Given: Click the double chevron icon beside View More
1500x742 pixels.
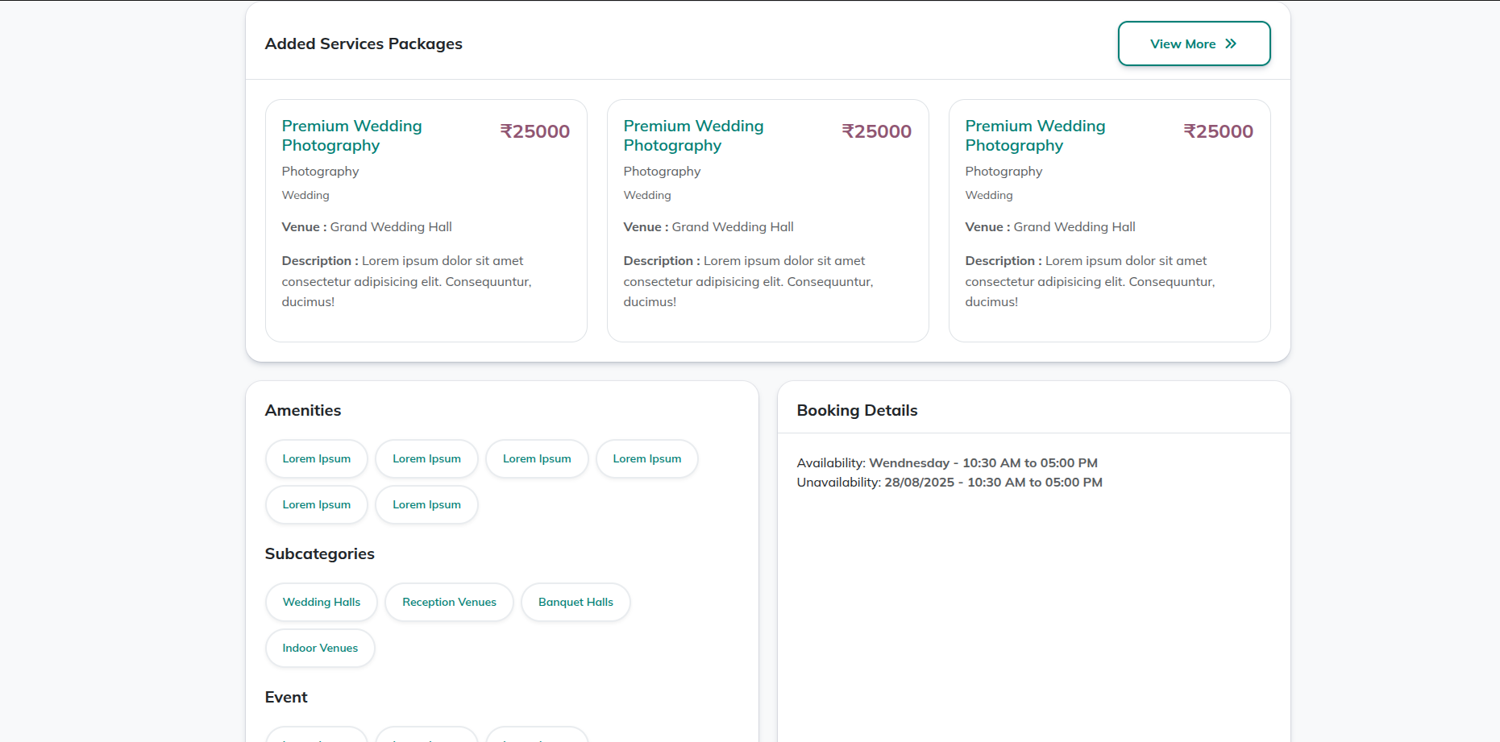Looking at the screenshot, I should click(x=1231, y=44).
